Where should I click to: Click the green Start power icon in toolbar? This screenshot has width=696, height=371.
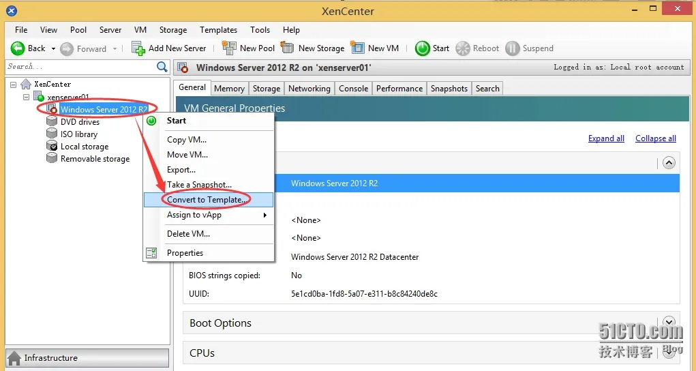422,48
